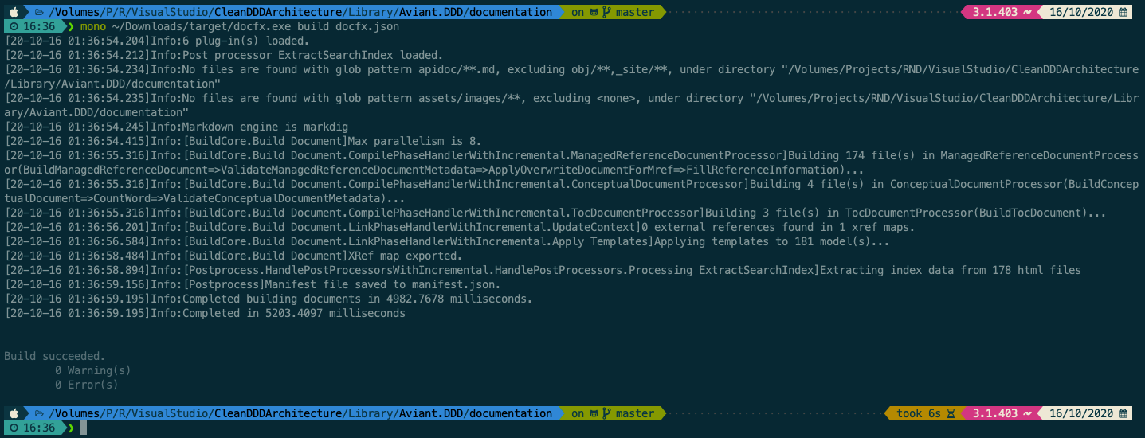Click the hourglass icon after took 6s
1145x438 pixels.
click(x=951, y=413)
